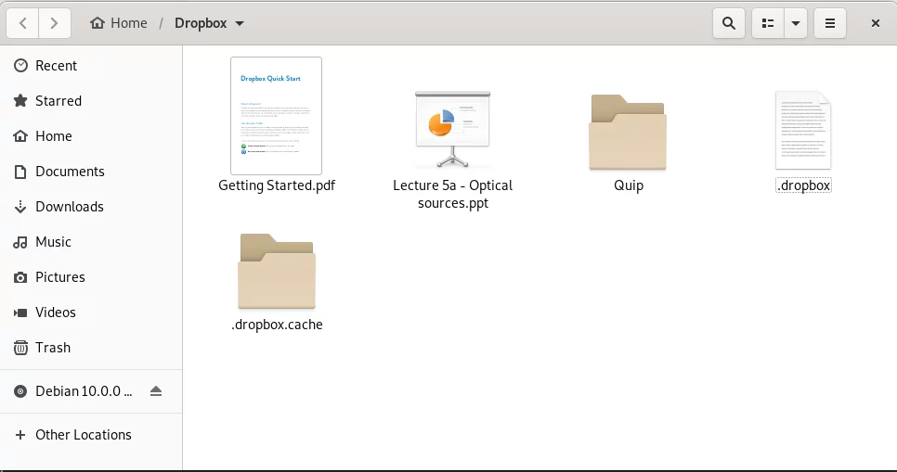
Task: Open Music in the sidebar
Action: point(91,242)
